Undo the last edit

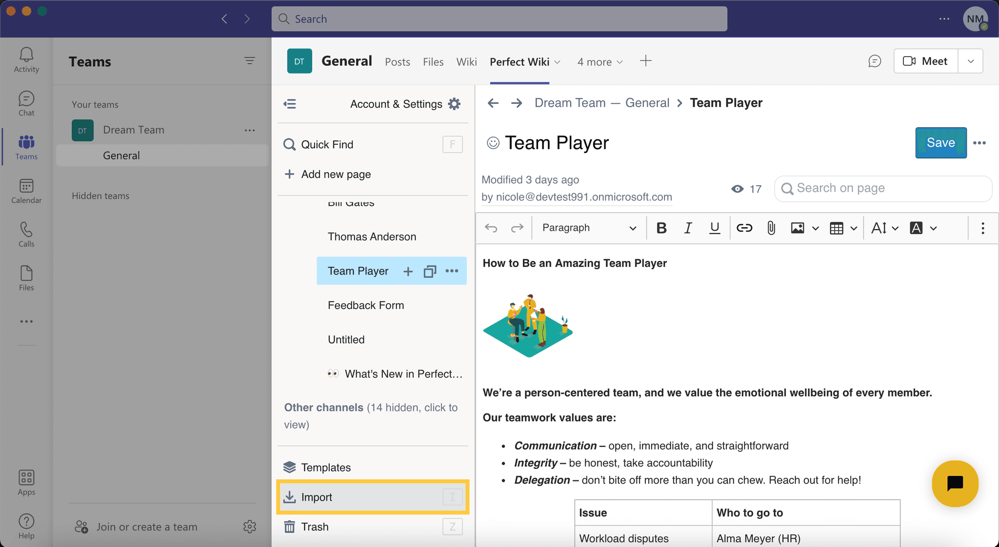pos(491,228)
